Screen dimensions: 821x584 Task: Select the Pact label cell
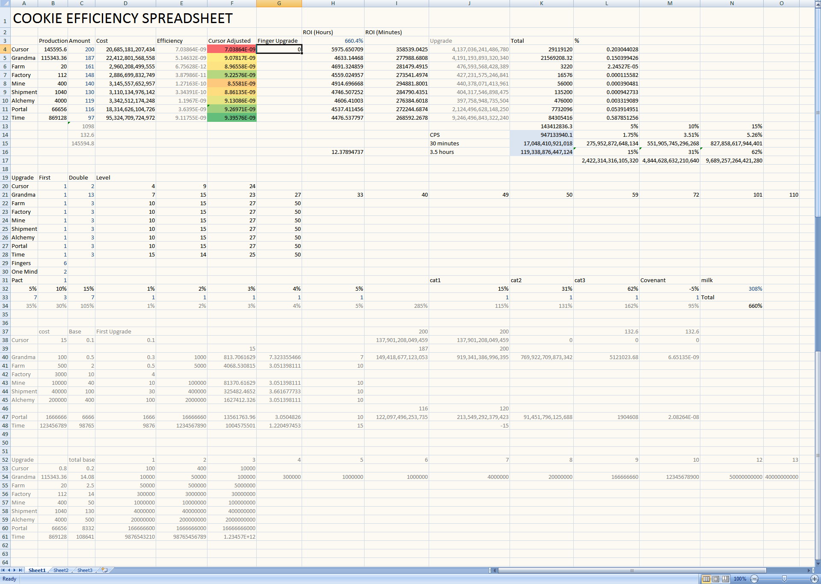(24, 280)
